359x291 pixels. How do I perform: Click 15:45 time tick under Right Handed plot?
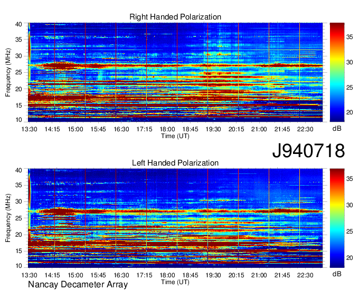point(98,129)
